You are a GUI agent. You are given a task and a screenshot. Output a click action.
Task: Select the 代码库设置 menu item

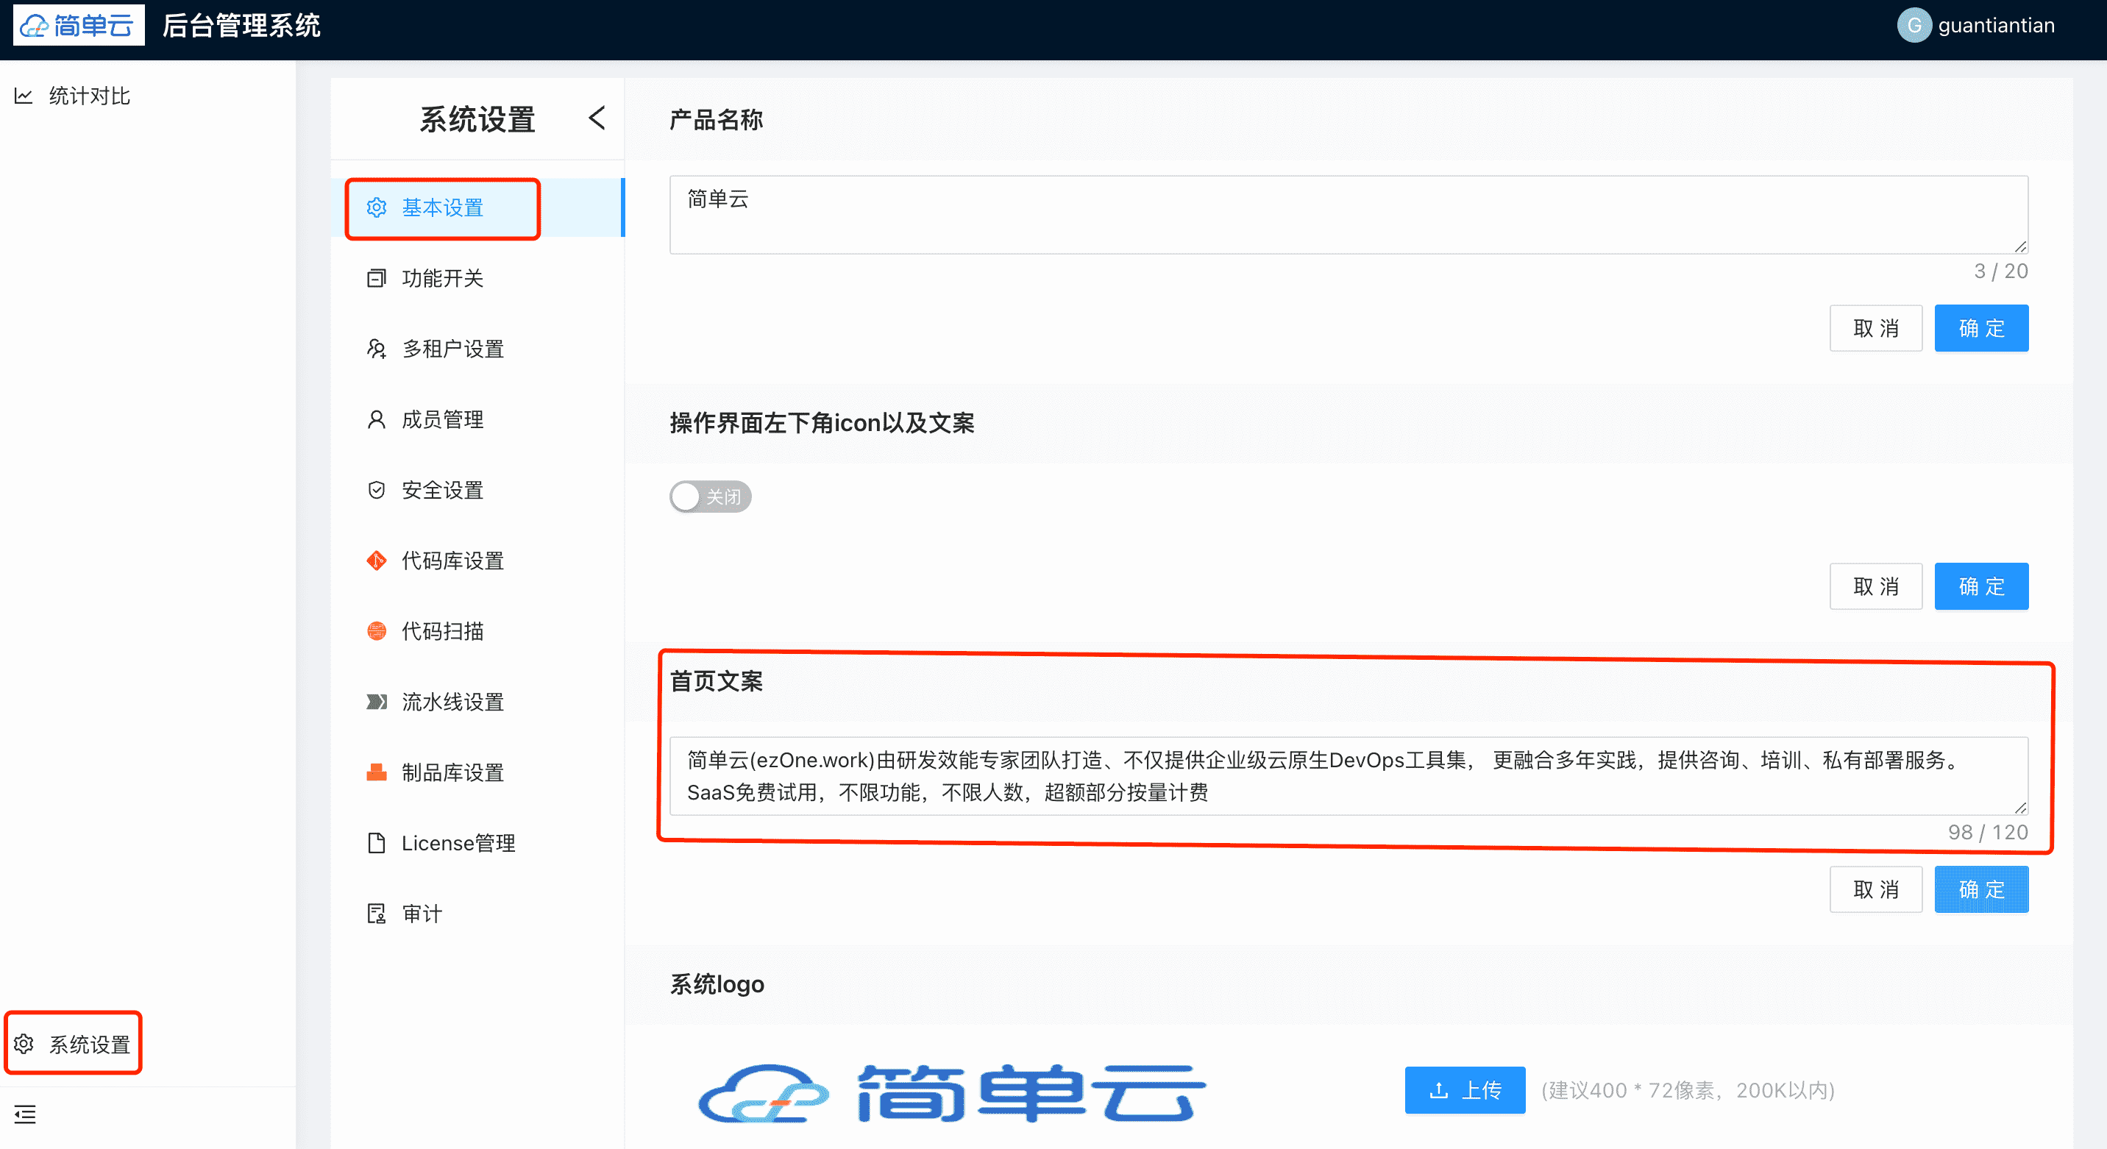[x=477, y=561]
